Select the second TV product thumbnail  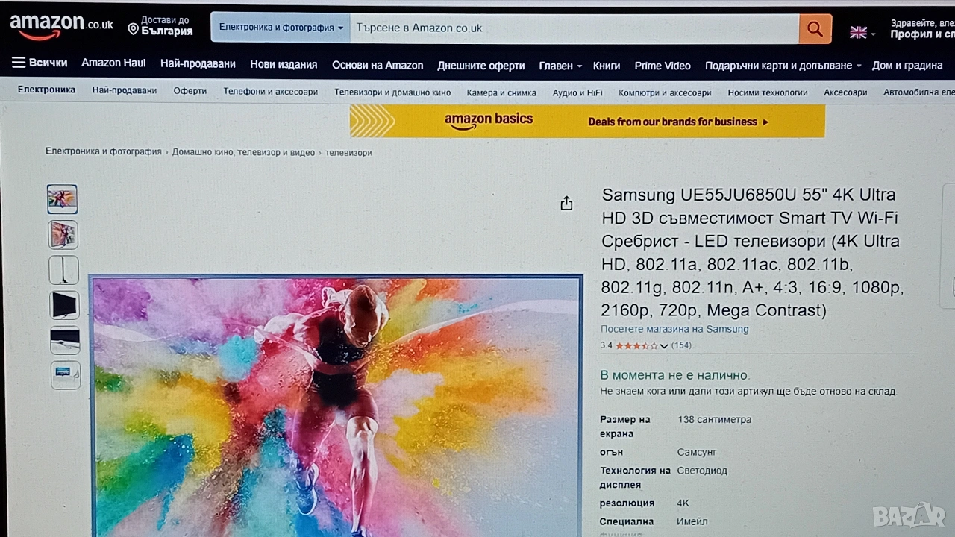click(x=63, y=235)
